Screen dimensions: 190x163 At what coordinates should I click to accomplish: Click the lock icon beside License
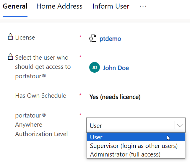(10, 37)
